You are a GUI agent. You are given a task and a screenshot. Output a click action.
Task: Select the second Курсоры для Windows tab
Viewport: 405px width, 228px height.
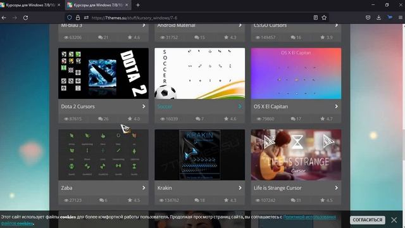(98, 5)
